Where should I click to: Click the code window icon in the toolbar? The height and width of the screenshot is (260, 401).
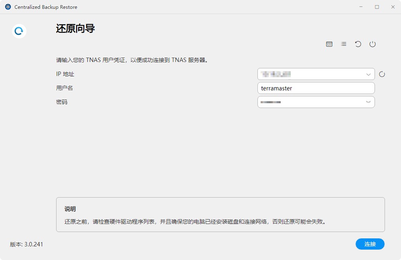pos(329,44)
